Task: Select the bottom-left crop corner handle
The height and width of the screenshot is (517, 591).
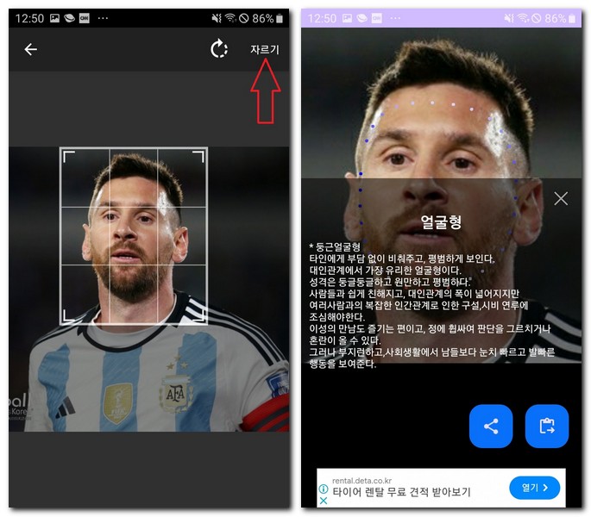Action: (69, 315)
